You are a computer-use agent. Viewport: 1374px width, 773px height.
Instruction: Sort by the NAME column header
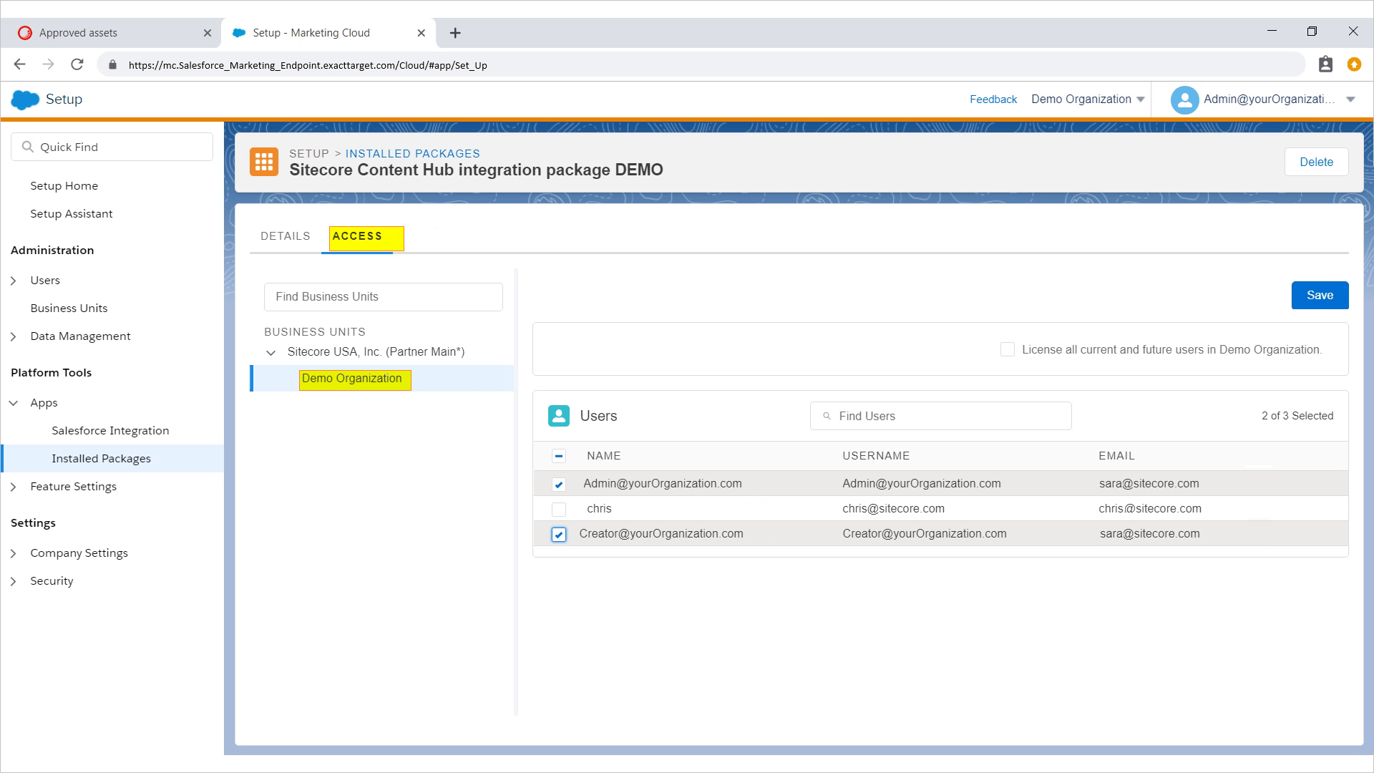pos(603,456)
